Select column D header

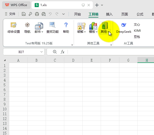73,60
